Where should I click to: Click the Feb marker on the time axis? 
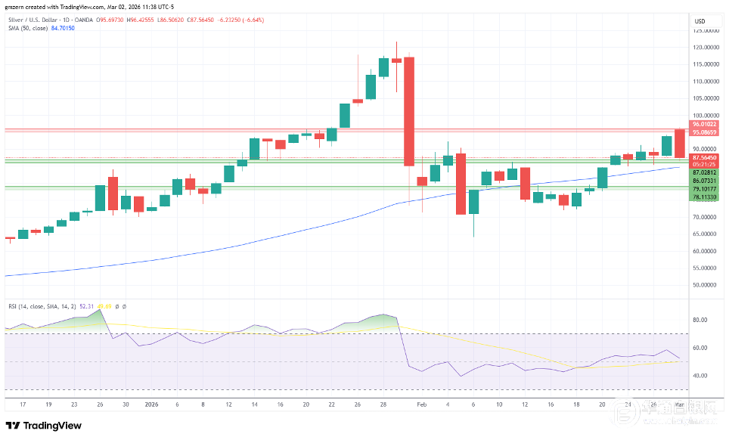422,404
